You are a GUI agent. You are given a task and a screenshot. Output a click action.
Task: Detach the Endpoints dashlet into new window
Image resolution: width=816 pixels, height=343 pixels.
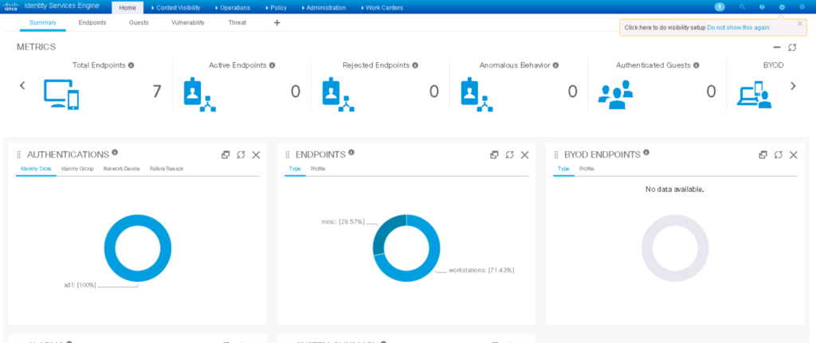(x=494, y=154)
